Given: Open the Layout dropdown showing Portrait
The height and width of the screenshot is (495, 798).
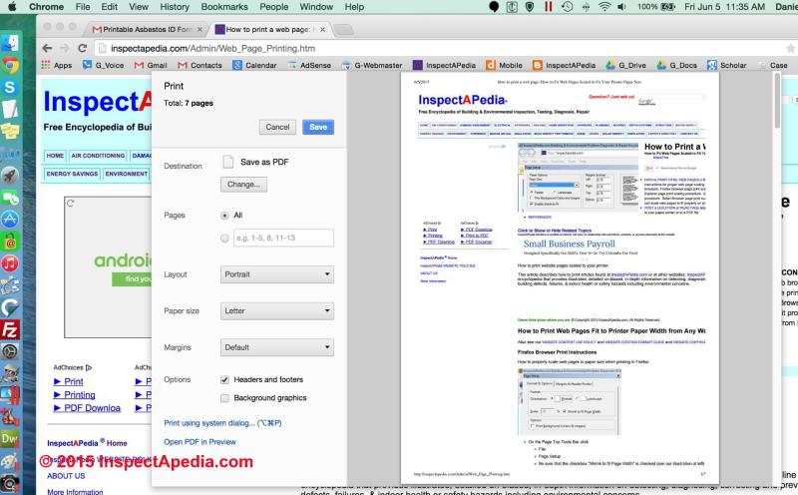Looking at the screenshot, I should tap(277, 274).
